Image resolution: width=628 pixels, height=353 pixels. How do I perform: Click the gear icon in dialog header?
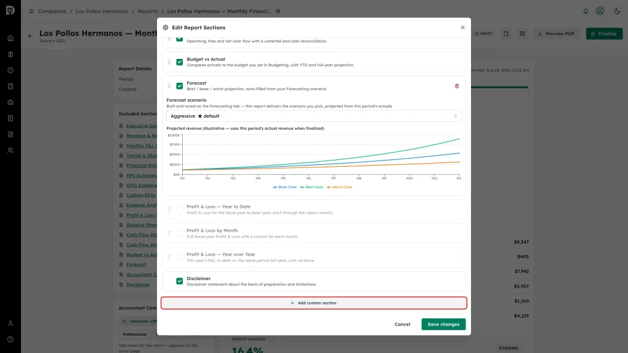click(x=166, y=28)
